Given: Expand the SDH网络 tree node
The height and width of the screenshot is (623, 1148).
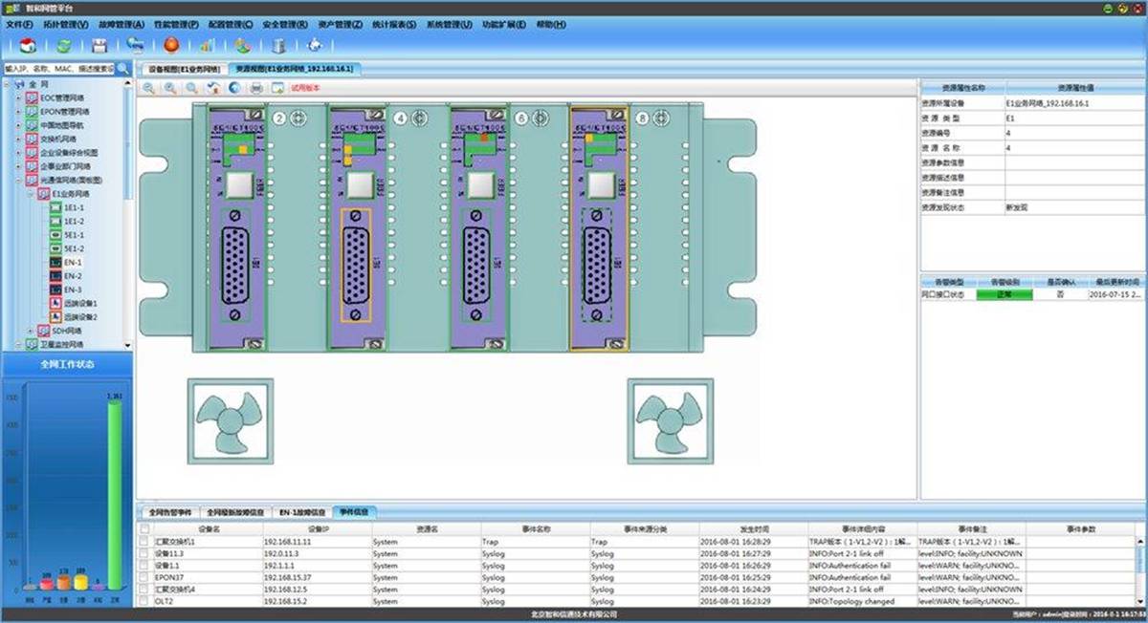Looking at the screenshot, I should point(30,330).
